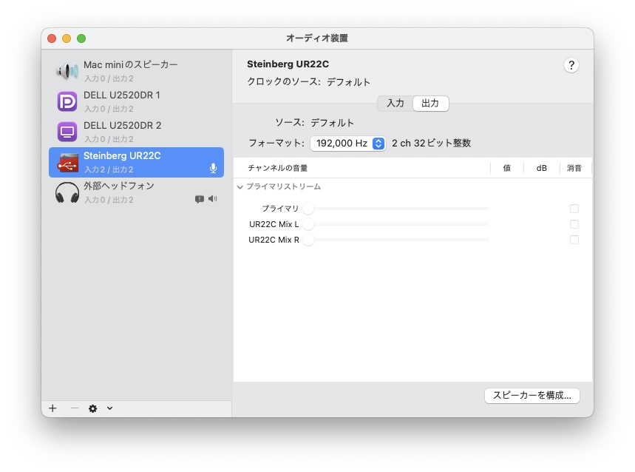Mute the UR22C Mix R channel

(x=574, y=240)
